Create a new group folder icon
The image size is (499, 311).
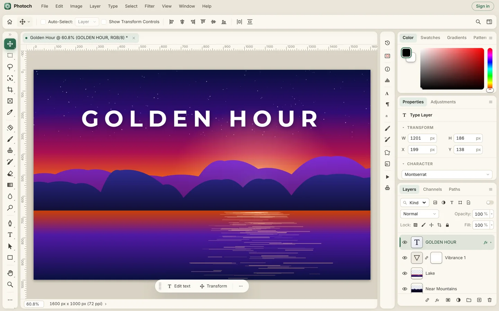(469, 300)
